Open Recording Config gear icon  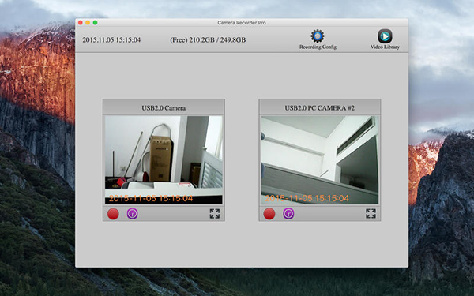(318, 36)
